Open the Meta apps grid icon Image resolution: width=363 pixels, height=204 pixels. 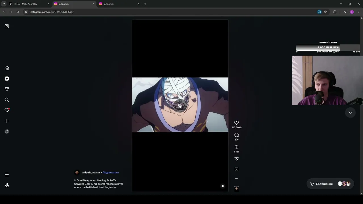click(x=7, y=185)
